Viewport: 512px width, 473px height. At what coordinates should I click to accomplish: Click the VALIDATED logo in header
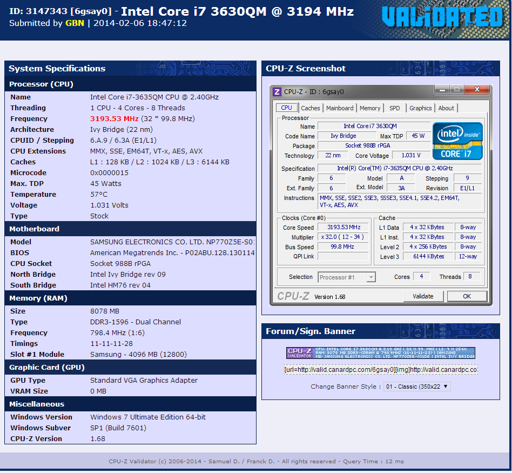coord(442,16)
